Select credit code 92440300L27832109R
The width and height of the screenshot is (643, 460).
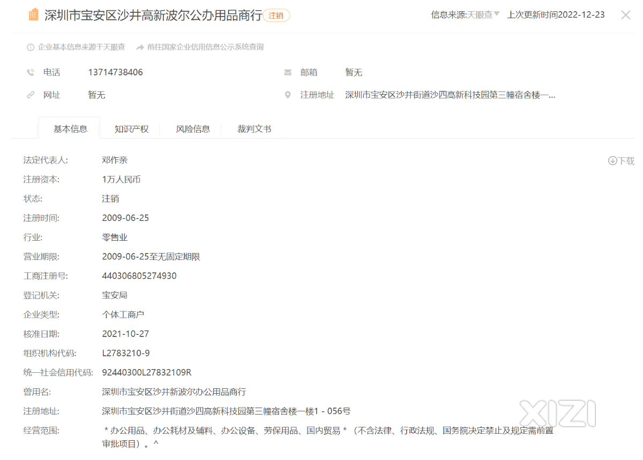(147, 372)
